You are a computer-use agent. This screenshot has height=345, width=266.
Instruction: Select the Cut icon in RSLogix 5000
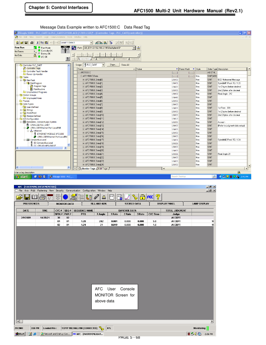click(38, 42)
